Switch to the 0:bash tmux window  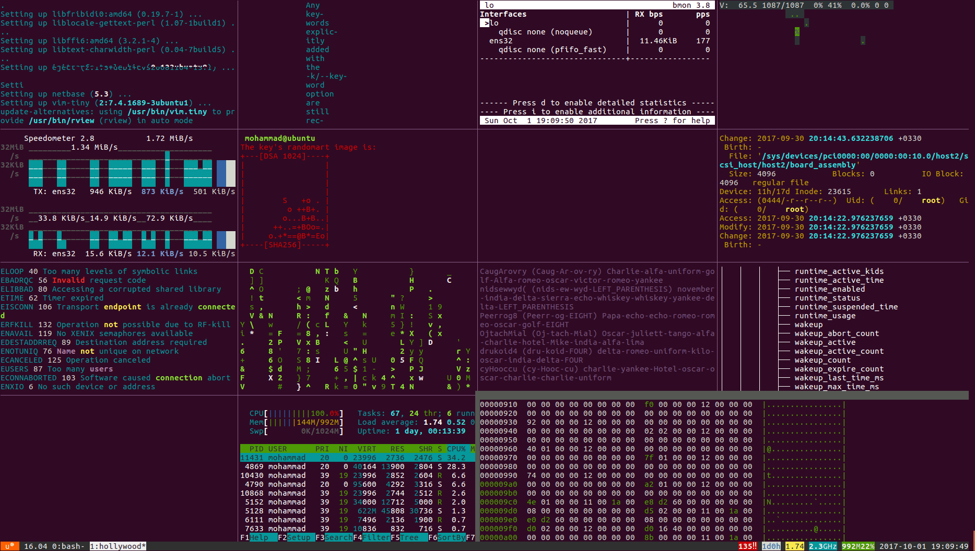[68, 546]
